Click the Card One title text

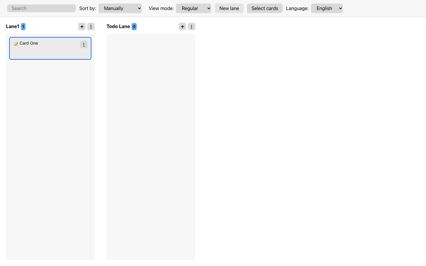pos(29,43)
